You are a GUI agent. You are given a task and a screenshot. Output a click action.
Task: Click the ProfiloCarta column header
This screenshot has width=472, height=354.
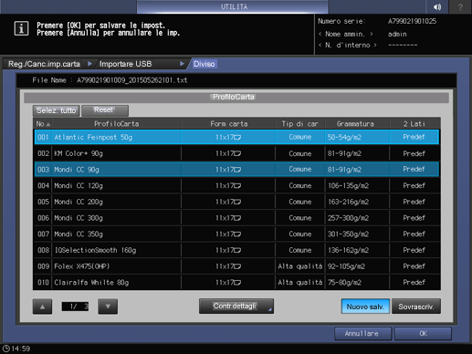(x=116, y=124)
